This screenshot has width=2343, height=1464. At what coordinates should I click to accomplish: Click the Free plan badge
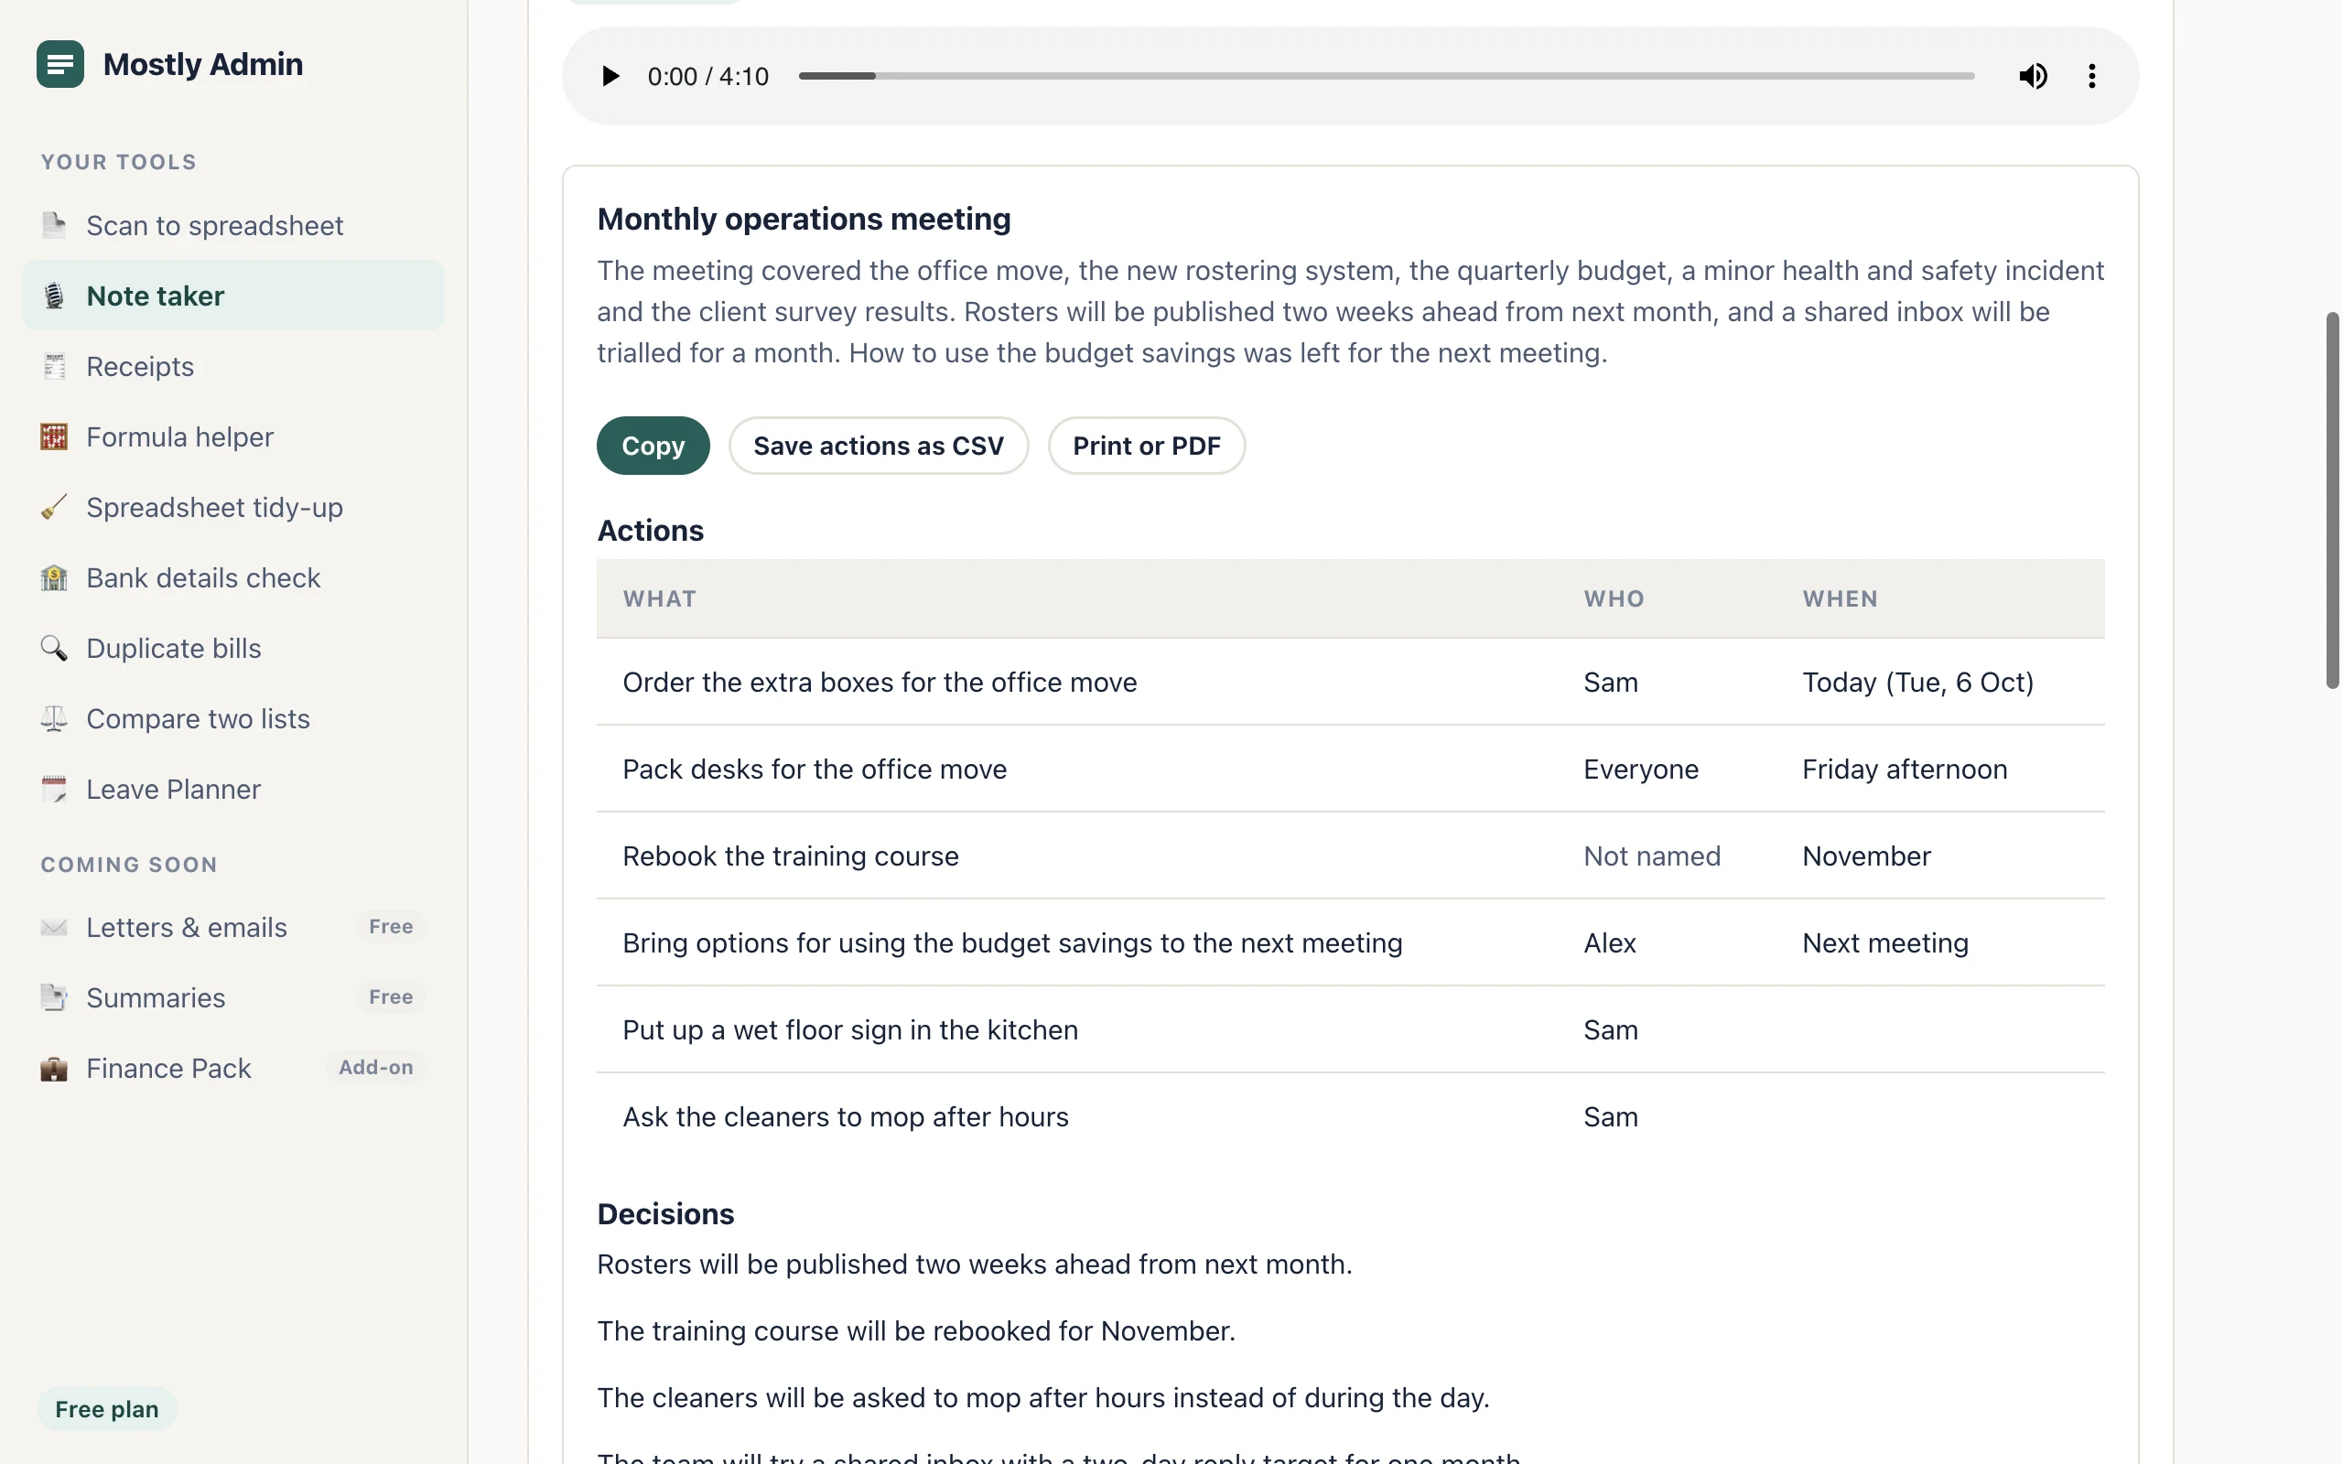click(x=106, y=1409)
